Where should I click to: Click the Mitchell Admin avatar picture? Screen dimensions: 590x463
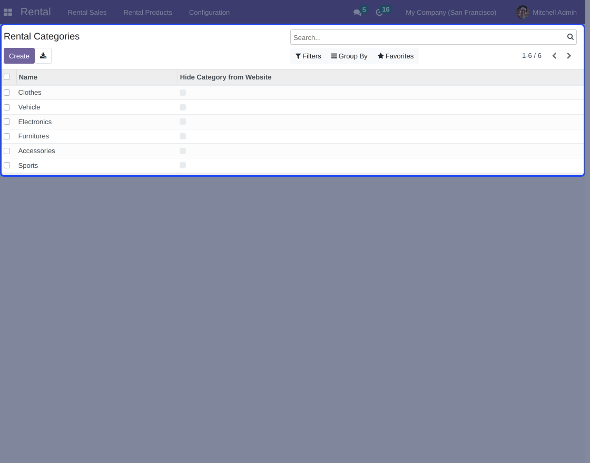coord(523,13)
